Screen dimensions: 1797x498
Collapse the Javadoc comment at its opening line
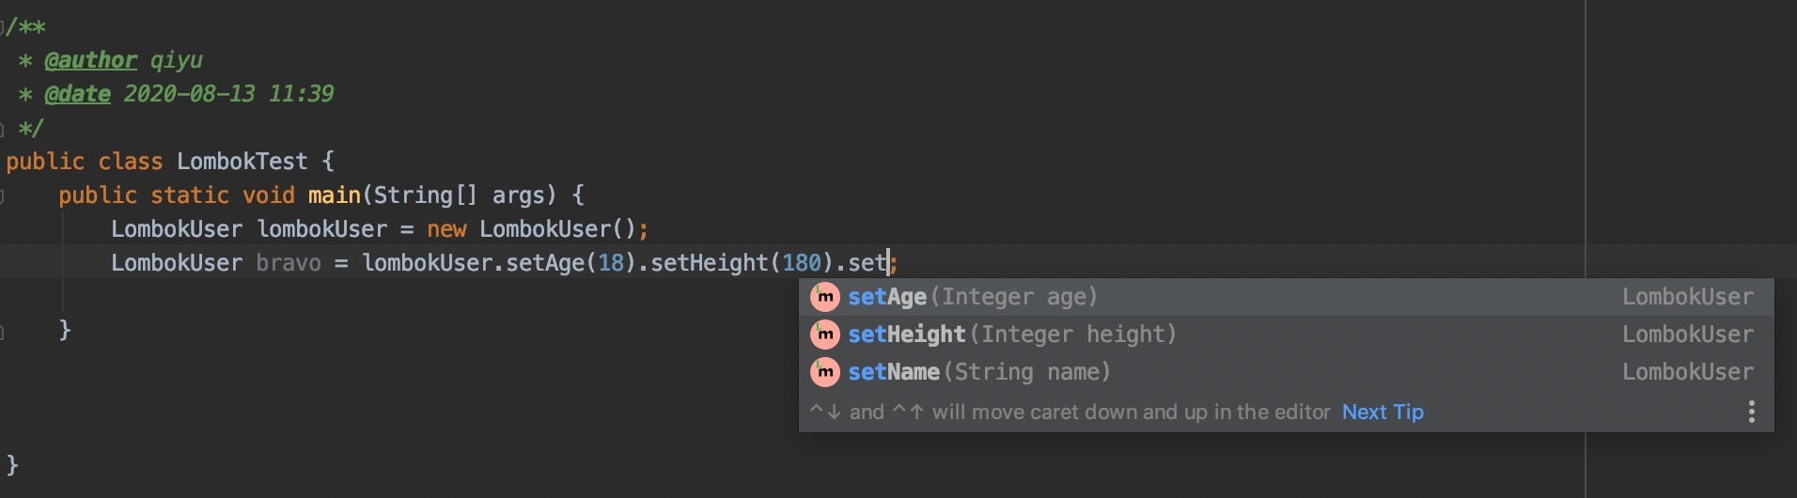coord(3,26)
